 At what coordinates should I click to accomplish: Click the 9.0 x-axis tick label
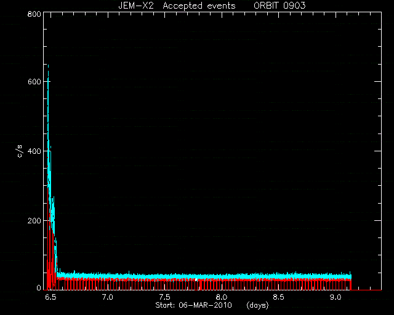point(336,297)
